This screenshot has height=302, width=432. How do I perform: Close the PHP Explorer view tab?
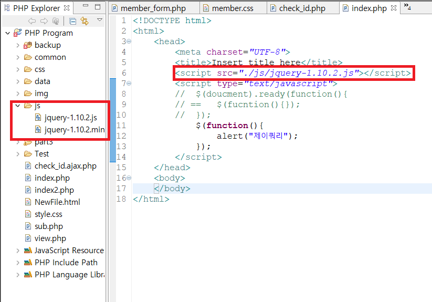67,8
